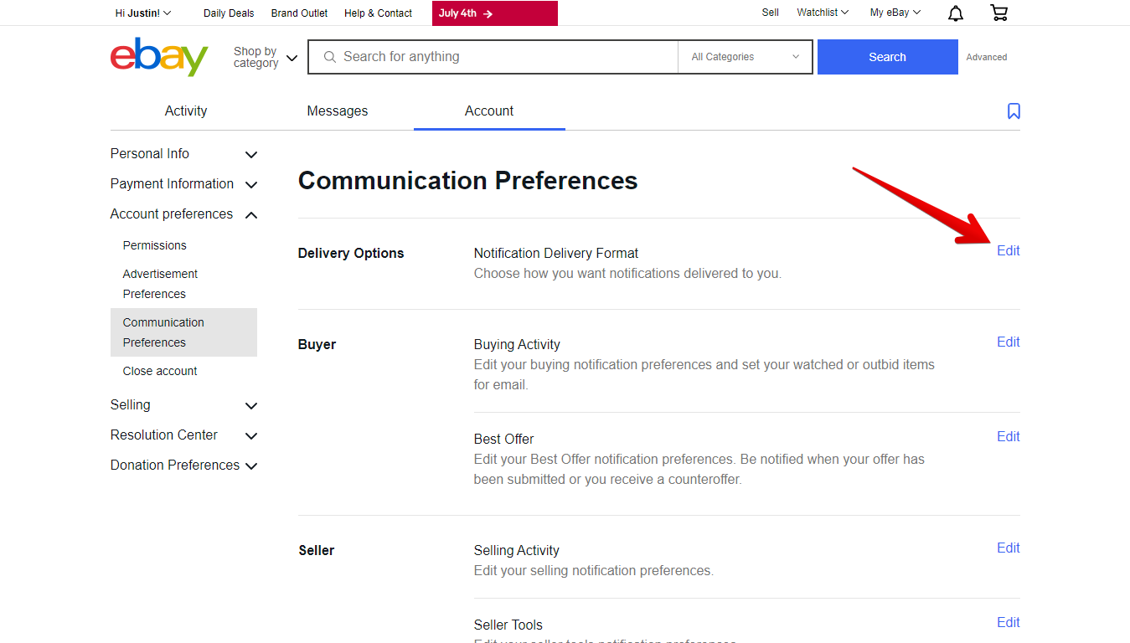Open Help & Contact link

click(378, 13)
